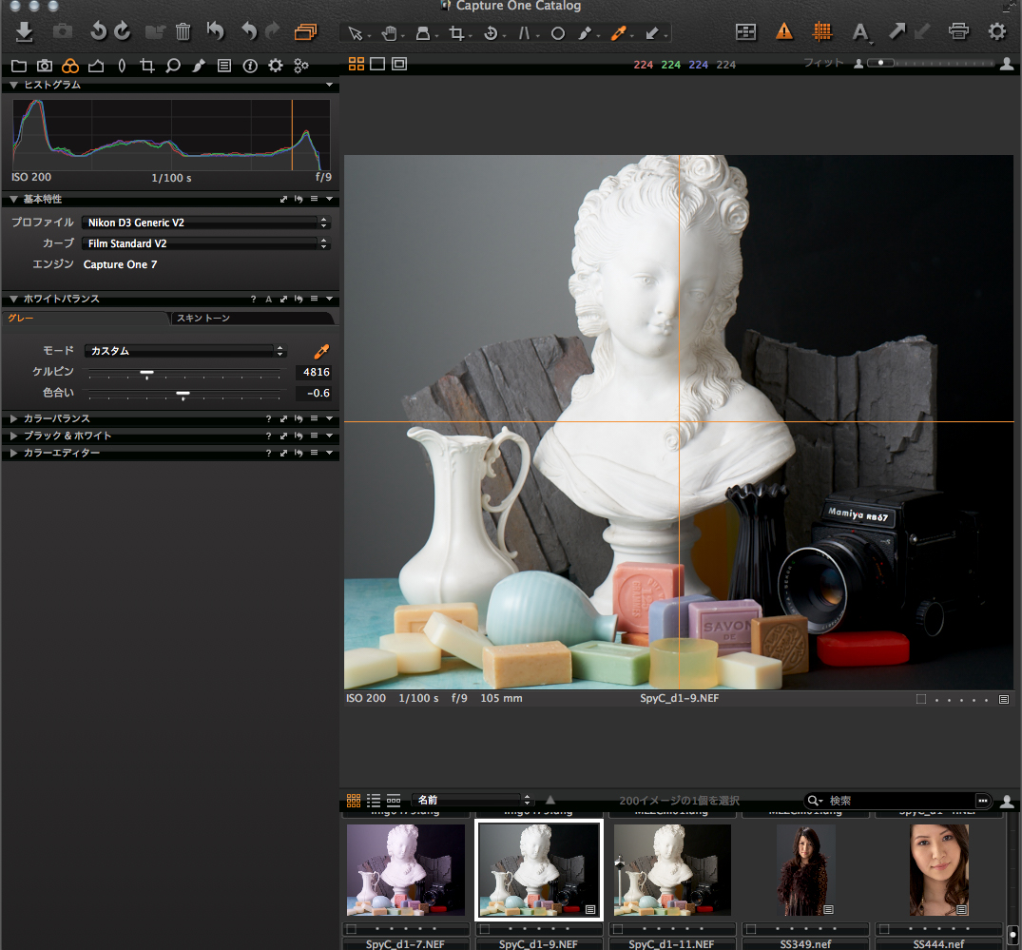Click the white balance eyedropper in panel
The image size is (1022, 950).
(321, 351)
